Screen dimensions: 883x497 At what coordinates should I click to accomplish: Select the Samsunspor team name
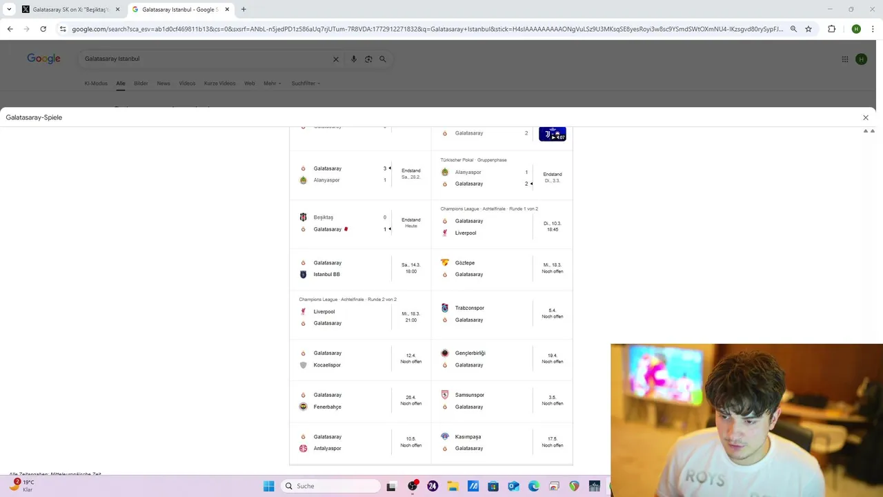click(470, 395)
